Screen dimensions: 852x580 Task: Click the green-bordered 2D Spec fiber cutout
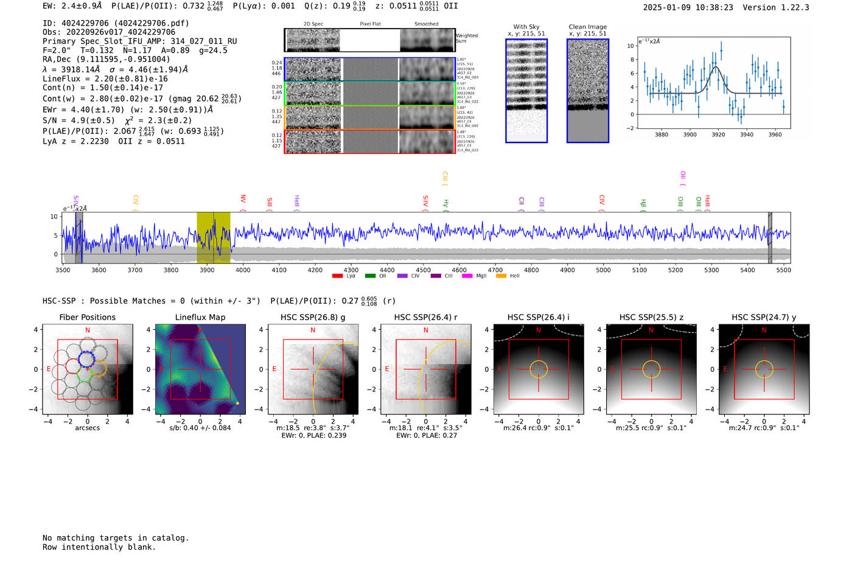313,94
